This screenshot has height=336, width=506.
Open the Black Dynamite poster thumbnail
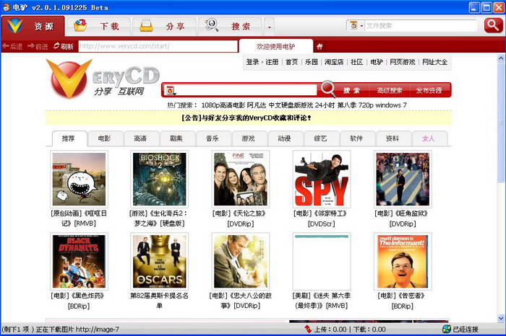click(79, 261)
